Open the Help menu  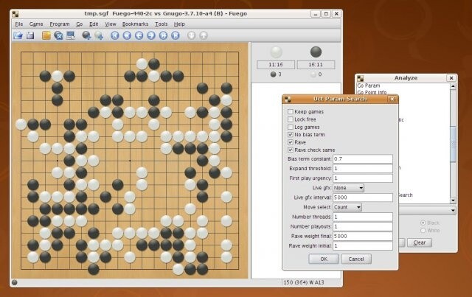coord(179,24)
